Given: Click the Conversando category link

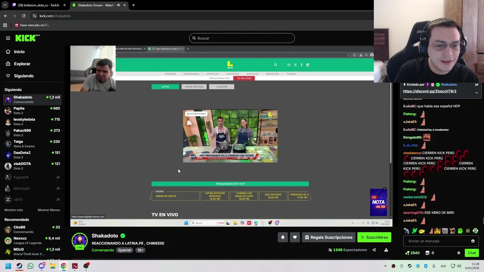Looking at the screenshot, I should coord(102,250).
